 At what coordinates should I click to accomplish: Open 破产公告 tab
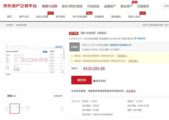coord(24,17)
